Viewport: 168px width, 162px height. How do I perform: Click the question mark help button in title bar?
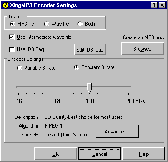tap(154, 5)
